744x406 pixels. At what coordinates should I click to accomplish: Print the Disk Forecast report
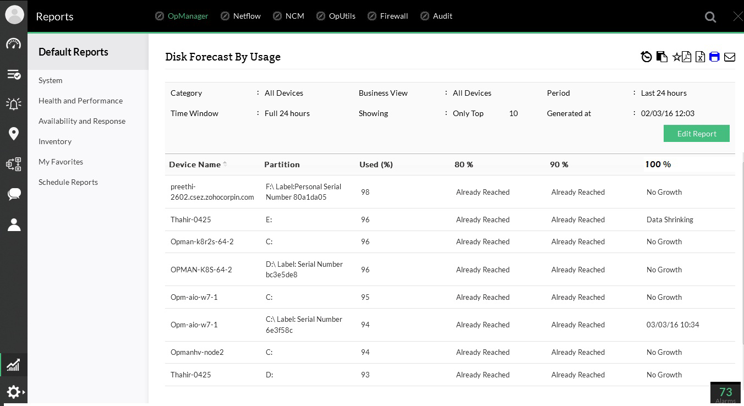(714, 57)
